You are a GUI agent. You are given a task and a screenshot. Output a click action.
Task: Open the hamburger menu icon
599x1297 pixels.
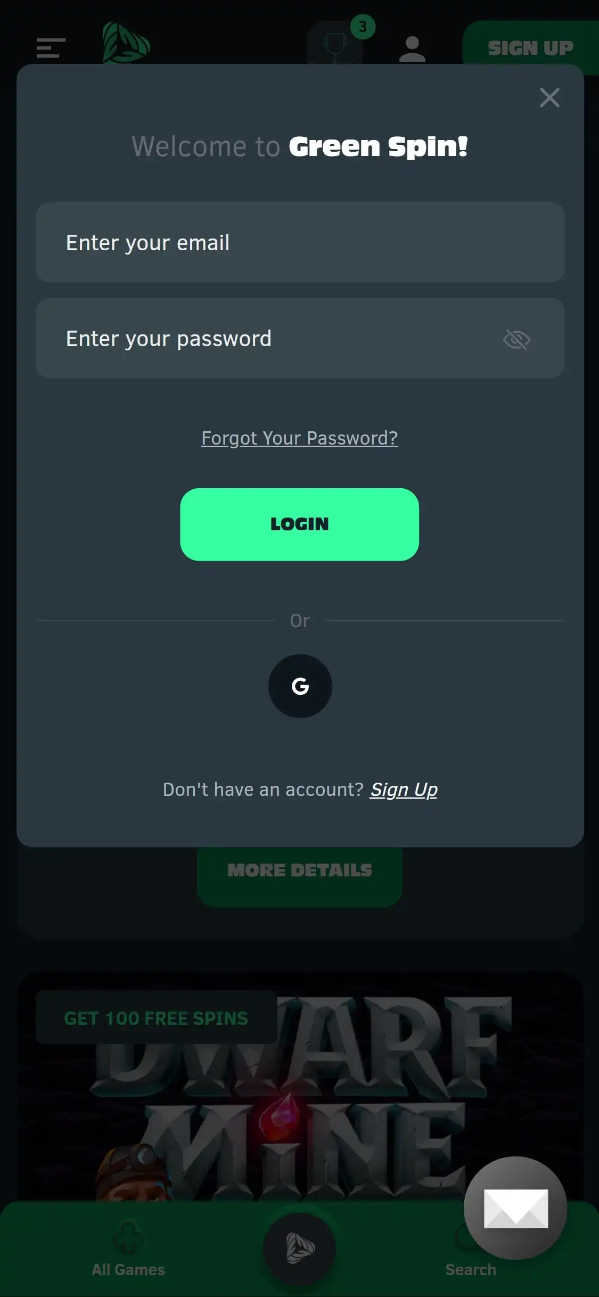(51, 48)
